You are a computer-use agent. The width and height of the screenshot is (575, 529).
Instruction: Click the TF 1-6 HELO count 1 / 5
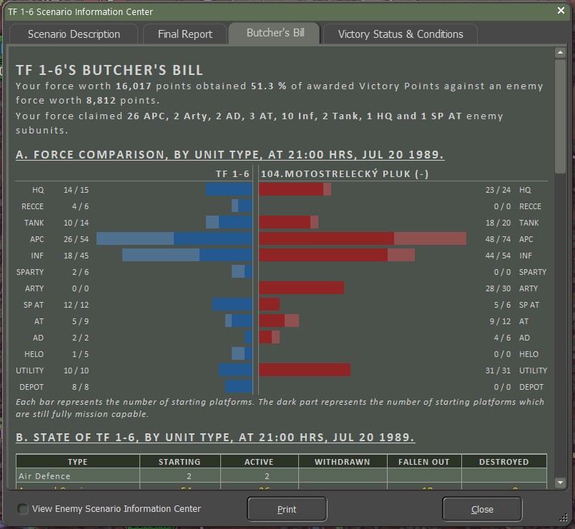(80, 354)
